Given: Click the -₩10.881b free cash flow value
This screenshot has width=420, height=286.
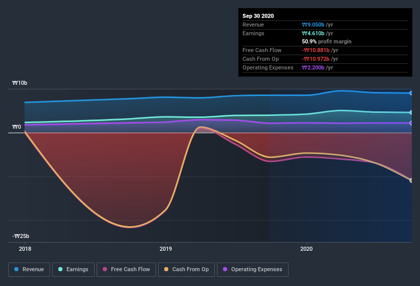Looking at the screenshot, I should [x=316, y=50].
